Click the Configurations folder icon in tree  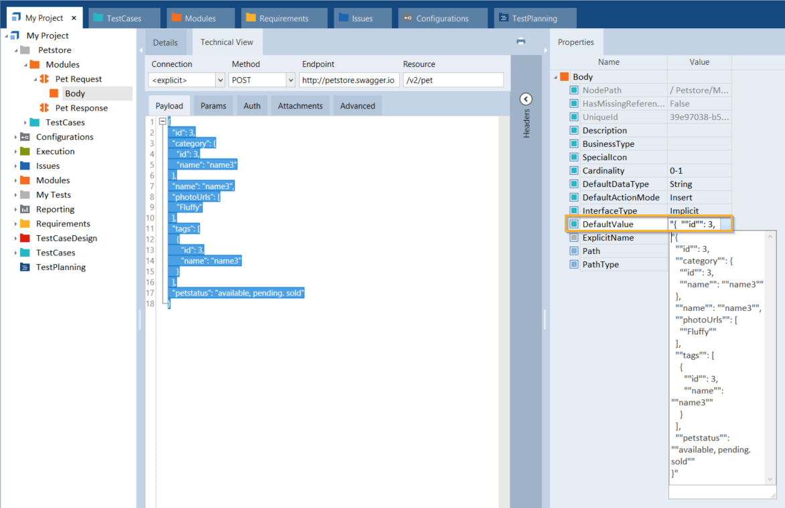click(x=25, y=137)
